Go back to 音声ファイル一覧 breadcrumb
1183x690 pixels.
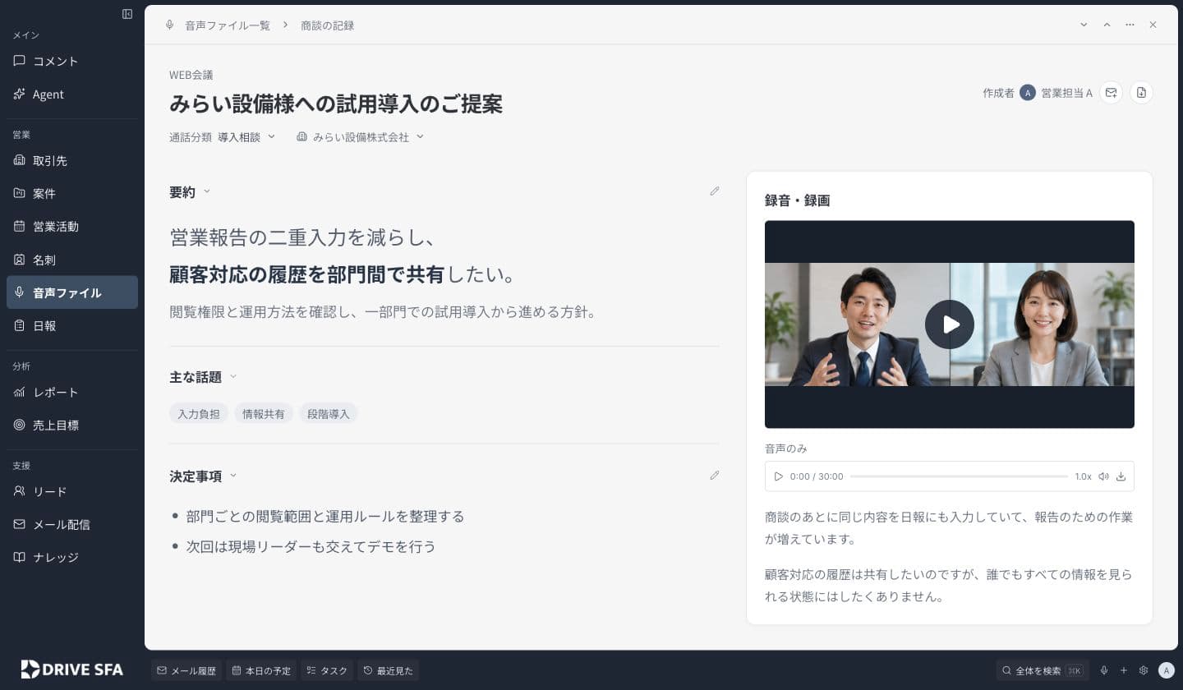click(228, 25)
